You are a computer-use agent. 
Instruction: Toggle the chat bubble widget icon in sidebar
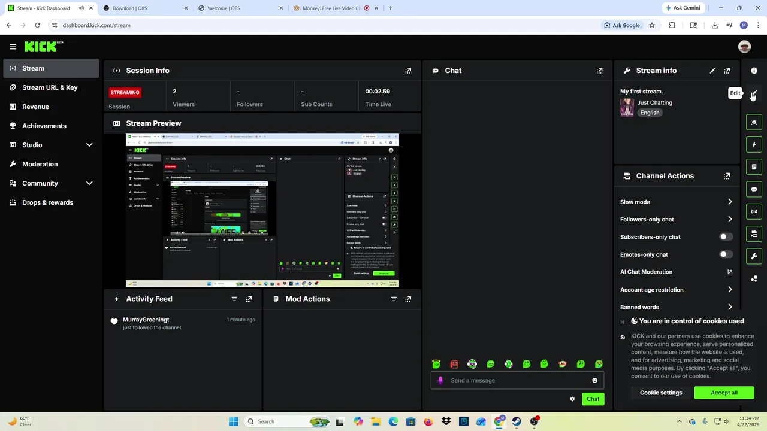click(x=754, y=189)
